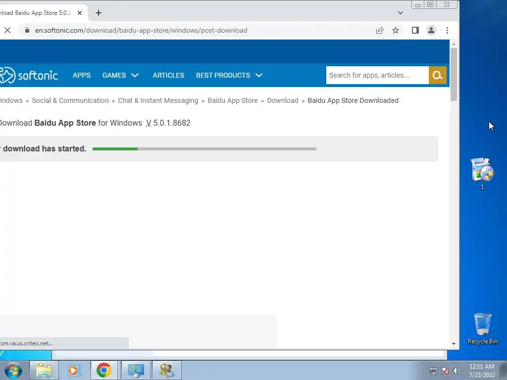Screen dimensions: 507x380
Task: Open the Chrome profile avatar
Action: click(431, 30)
